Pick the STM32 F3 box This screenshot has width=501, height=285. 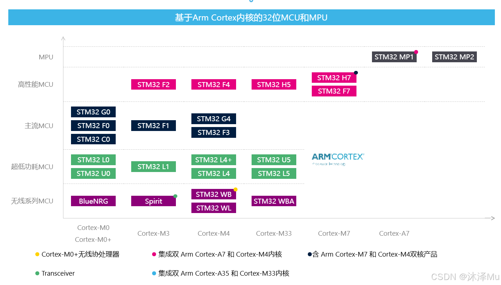[214, 132]
